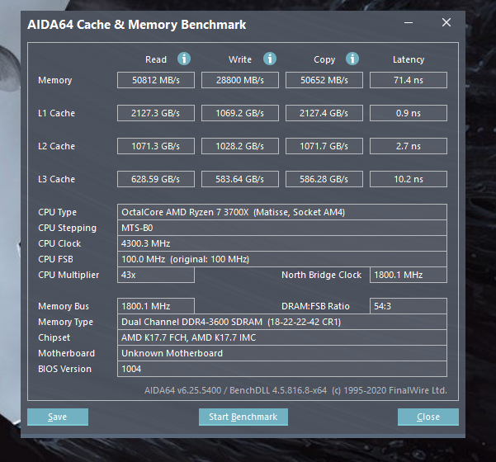The width and height of the screenshot is (496, 462).
Task: Click the L1 Cache row label
Action: click(x=56, y=113)
